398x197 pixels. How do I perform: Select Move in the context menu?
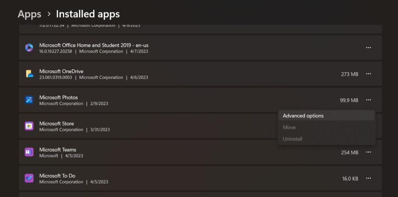(x=289, y=127)
